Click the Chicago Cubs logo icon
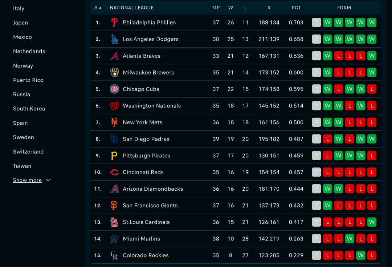This screenshot has height=267, width=392. click(x=114, y=89)
